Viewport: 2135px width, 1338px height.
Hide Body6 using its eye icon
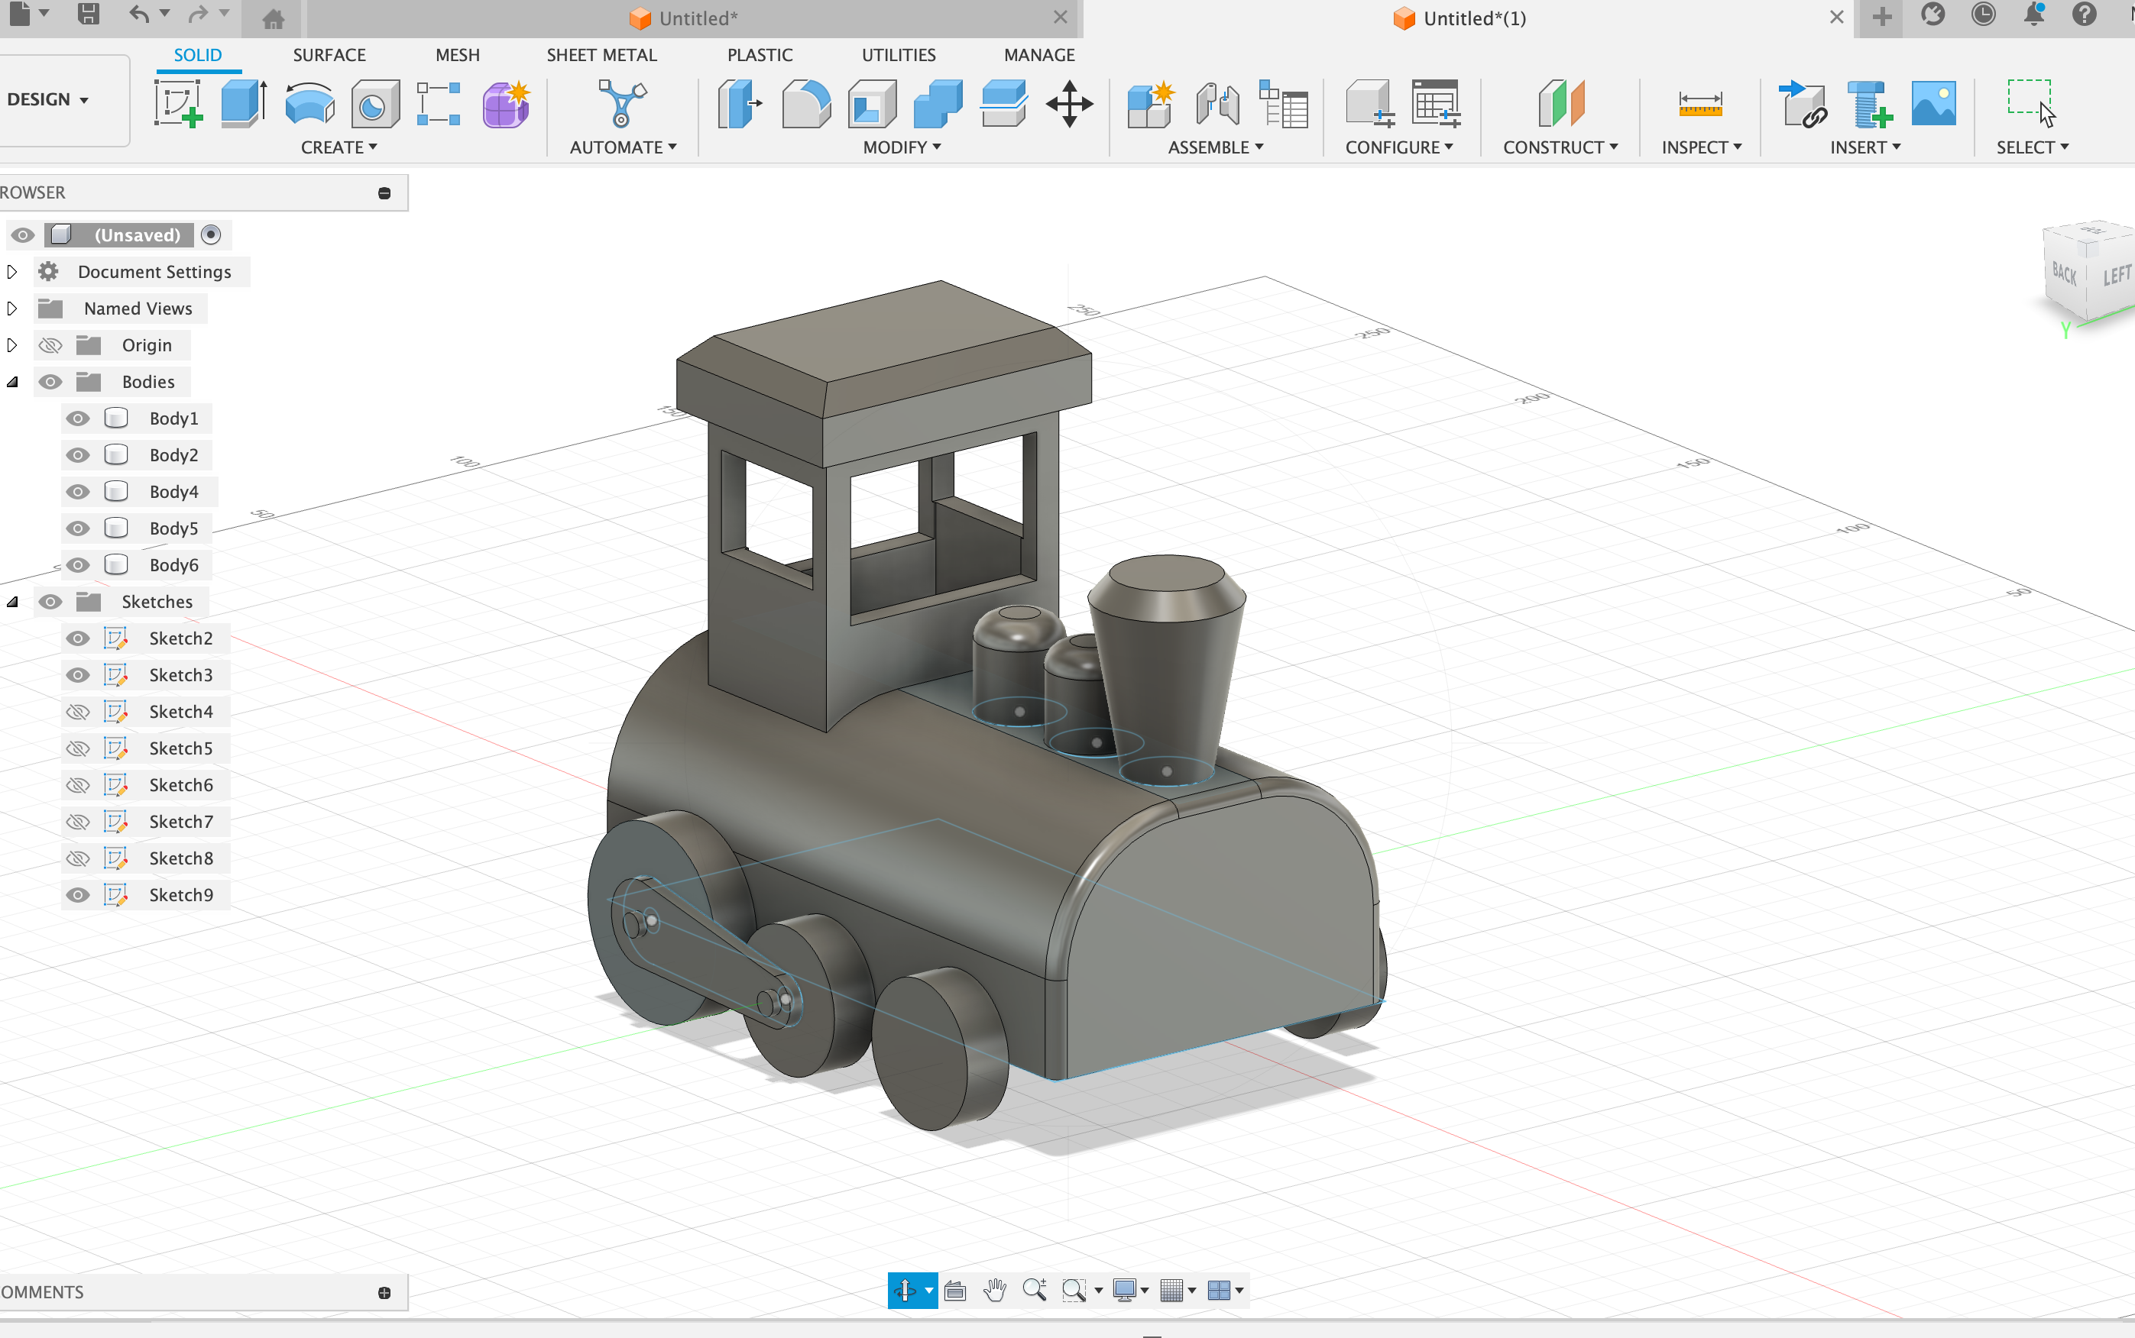(x=78, y=564)
